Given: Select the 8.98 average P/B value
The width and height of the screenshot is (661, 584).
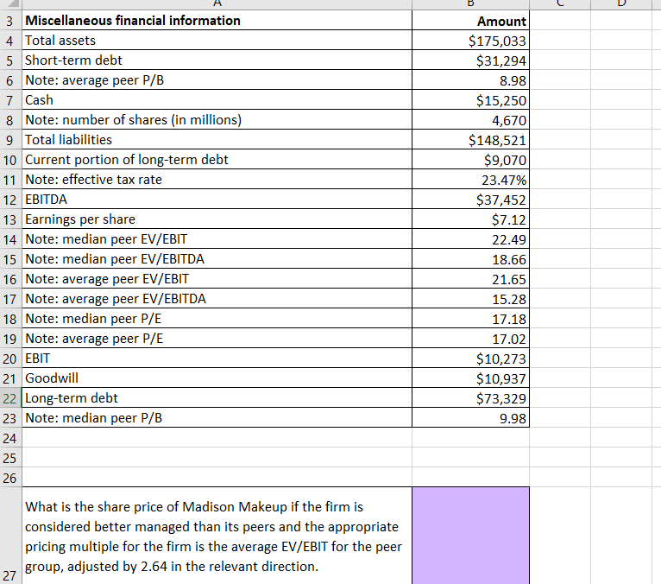Looking at the screenshot, I should click(x=470, y=79).
